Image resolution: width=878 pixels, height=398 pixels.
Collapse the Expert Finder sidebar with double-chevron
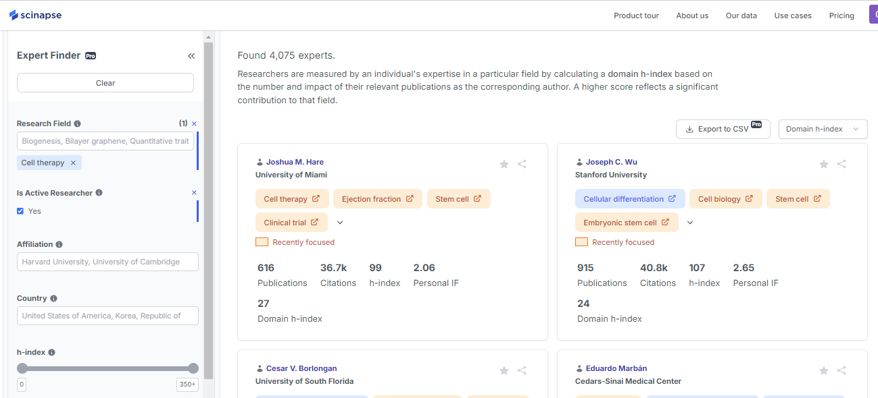click(191, 56)
